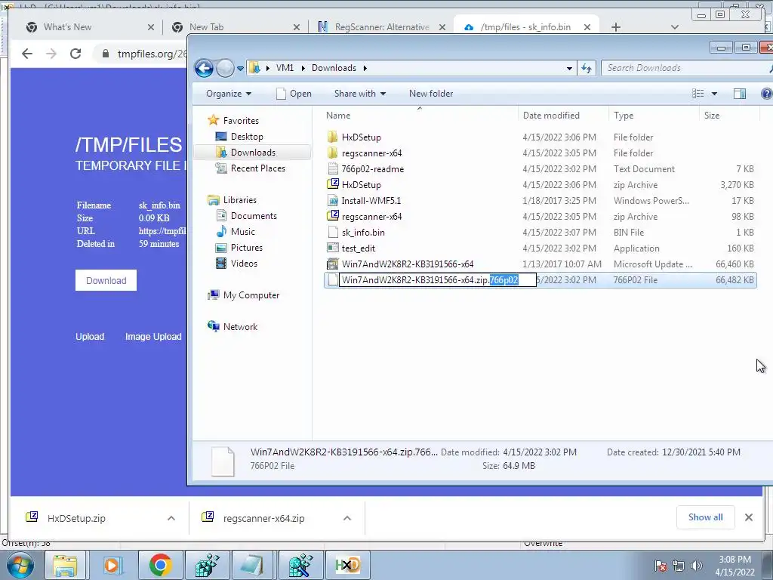Click Open in Explorer toolbar
Viewport: 773px width, 580px height.
[x=294, y=94]
